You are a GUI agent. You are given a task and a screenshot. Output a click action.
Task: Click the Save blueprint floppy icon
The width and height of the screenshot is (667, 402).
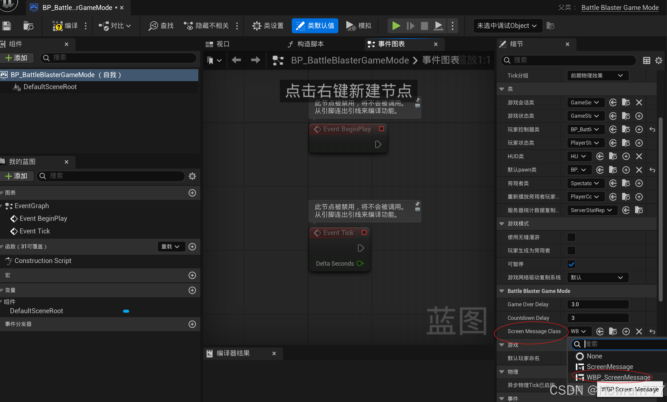(7, 26)
